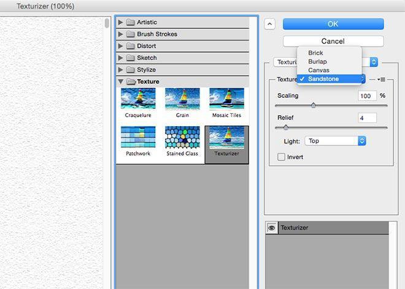Screen dimensions: 405x289
Task: Open the Light direction dropdown
Action: 335,141
